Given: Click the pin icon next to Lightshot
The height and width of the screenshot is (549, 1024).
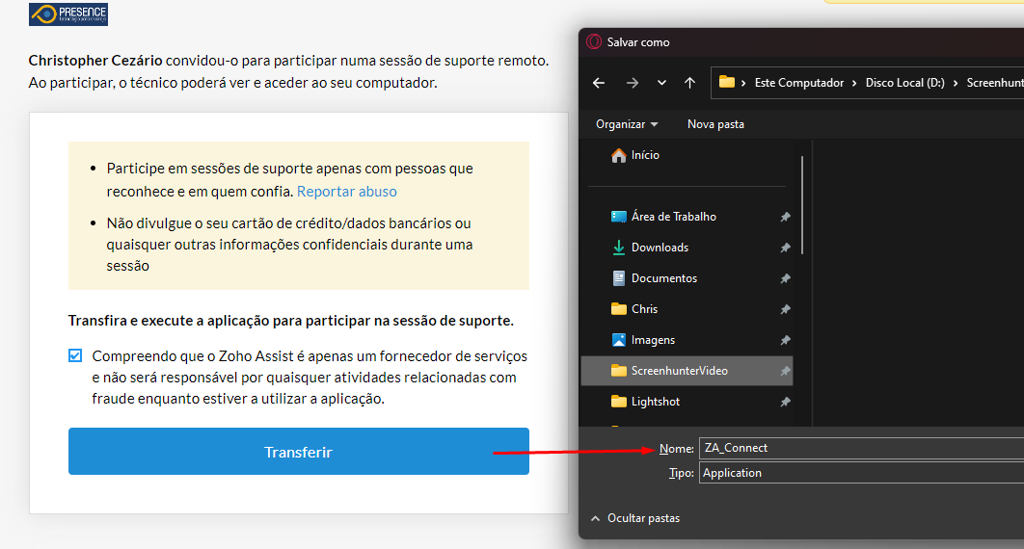Looking at the screenshot, I should click(x=785, y=402).
